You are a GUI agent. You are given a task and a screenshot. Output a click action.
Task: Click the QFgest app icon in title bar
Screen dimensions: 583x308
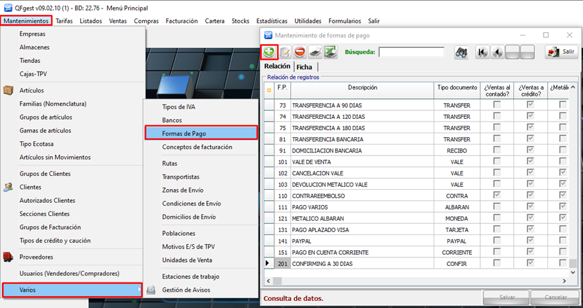tap(8, 8)
